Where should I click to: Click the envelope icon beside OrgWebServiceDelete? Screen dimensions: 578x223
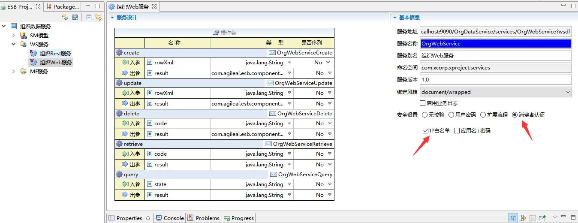pyautogui.click(x=272, y=114)
